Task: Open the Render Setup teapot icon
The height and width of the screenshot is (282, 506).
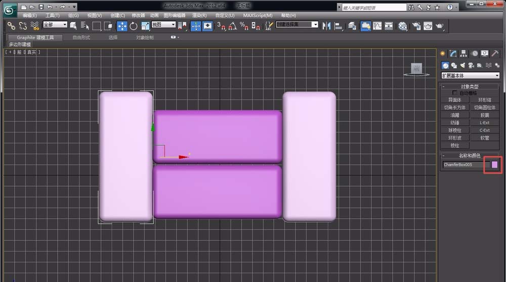Action: click(416, 26)
